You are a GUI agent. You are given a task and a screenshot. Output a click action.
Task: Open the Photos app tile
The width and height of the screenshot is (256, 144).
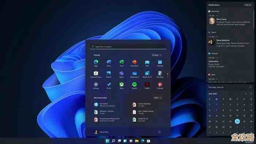[x=109, y=74]
